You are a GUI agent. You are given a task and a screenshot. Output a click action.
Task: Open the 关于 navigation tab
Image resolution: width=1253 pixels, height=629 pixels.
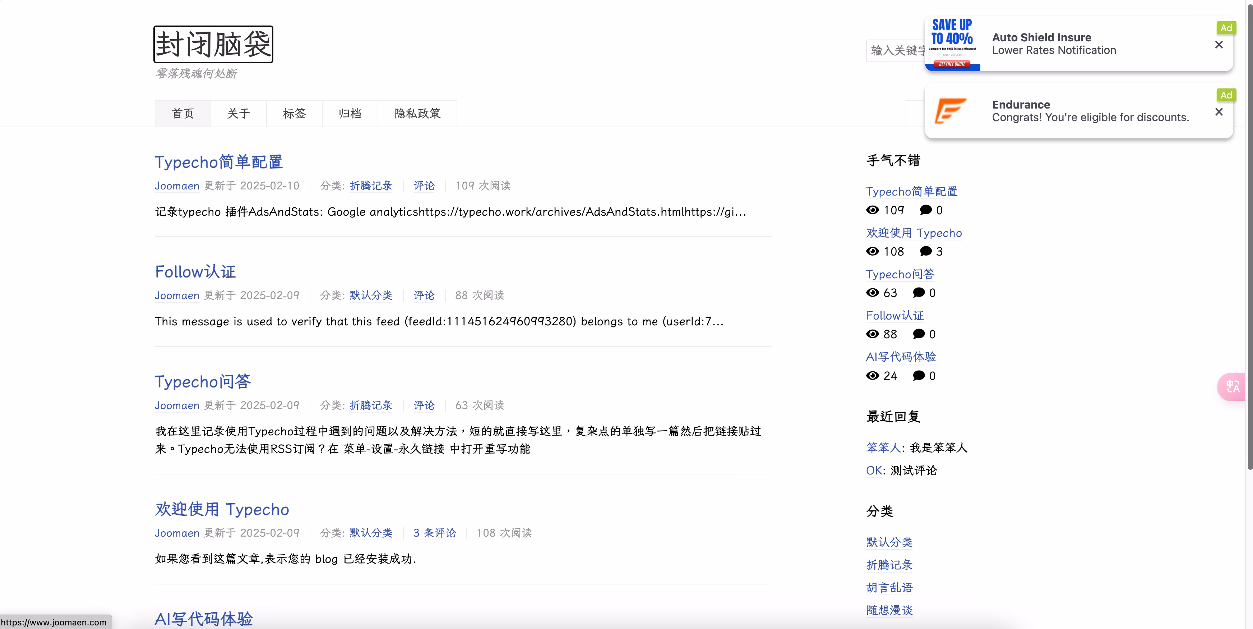click(238, 114)
